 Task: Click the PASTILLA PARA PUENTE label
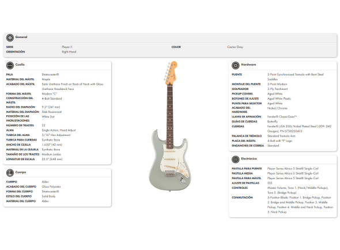click(x=247, y=168)
